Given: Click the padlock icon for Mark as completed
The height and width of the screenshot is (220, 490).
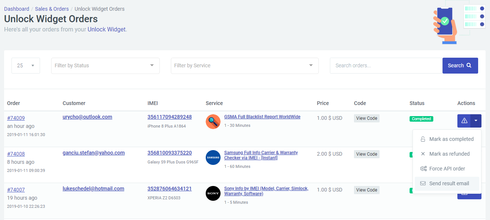Looking at the screenshot, I should 423,139.
